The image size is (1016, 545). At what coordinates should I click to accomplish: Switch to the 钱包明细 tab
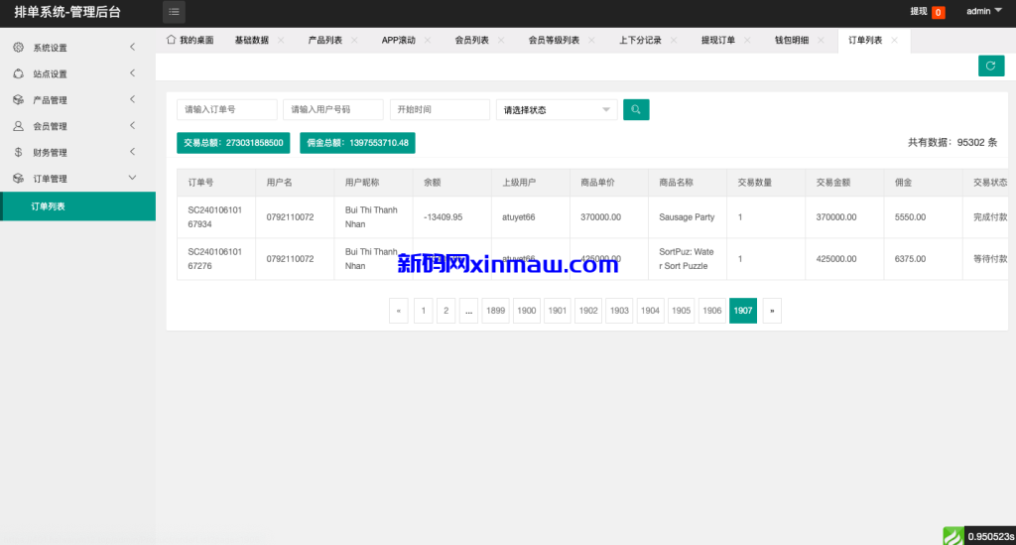(792, 40)
